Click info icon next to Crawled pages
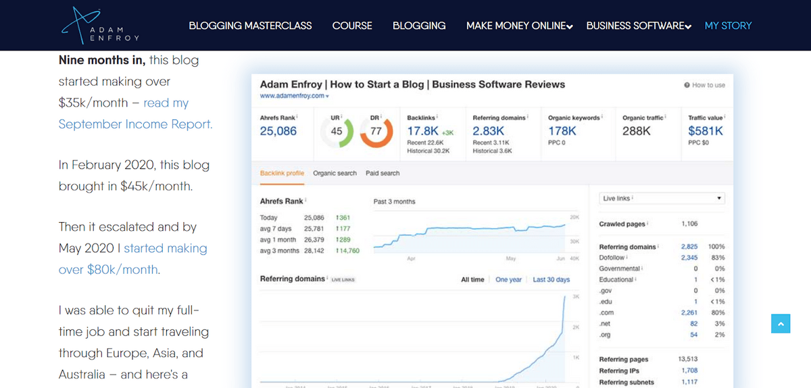The image size is (811, 388). coord(648,223)
